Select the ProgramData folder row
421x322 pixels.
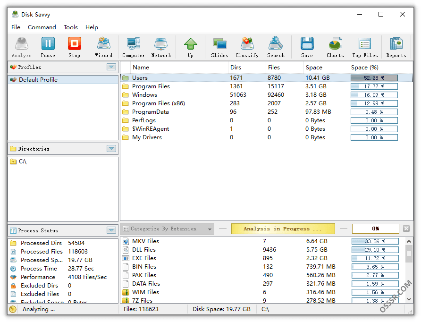coord(266,112)
